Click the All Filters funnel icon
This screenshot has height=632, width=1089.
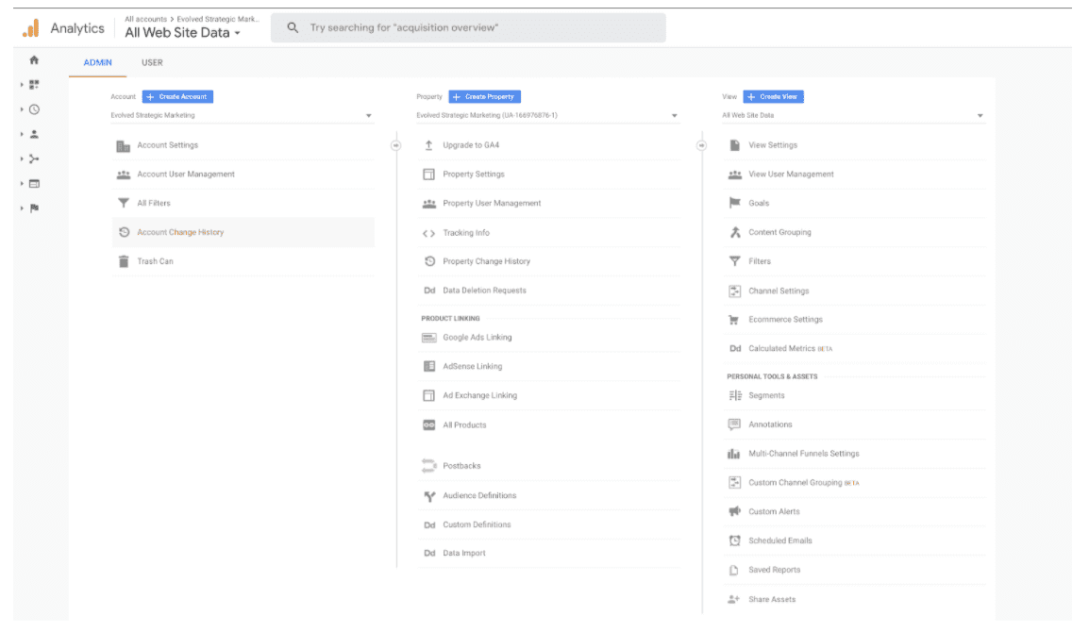[124, 204]
